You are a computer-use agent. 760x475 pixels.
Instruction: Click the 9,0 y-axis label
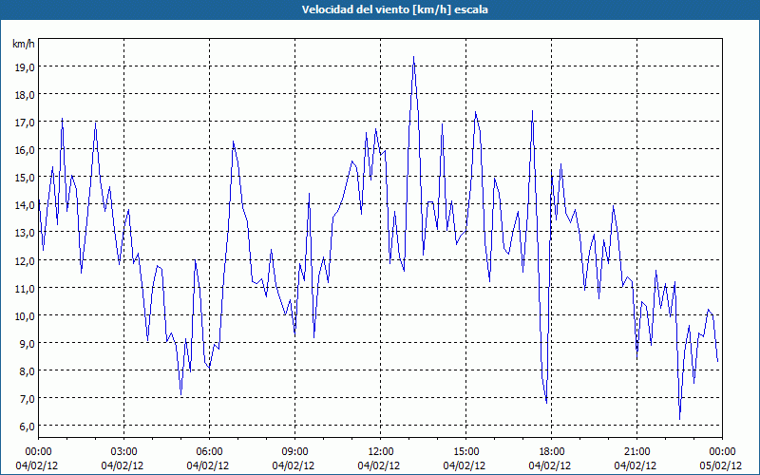(x=27, y=344)
